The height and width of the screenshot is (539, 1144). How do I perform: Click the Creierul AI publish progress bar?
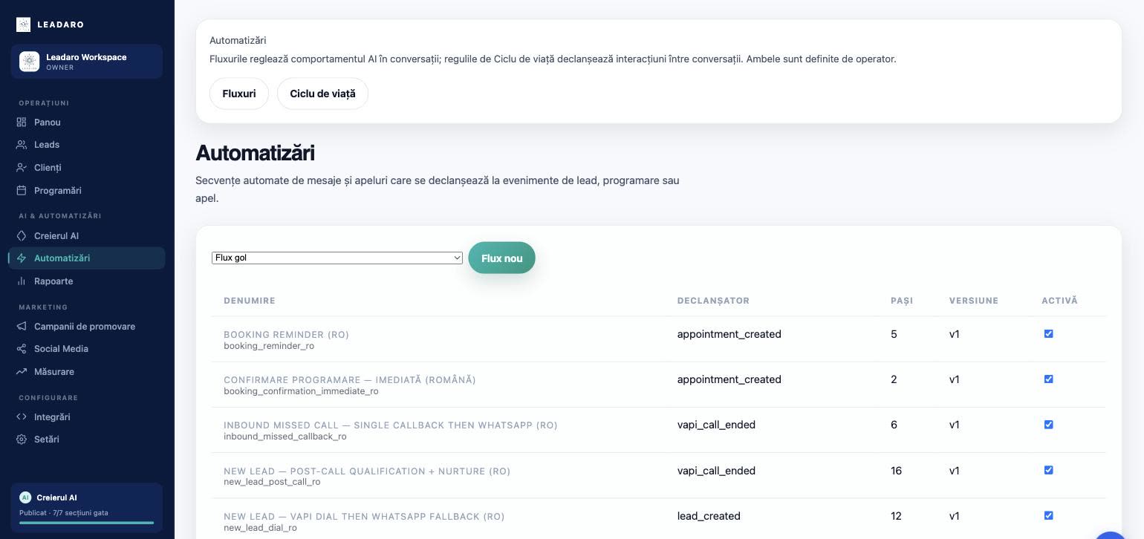tap(87, 523)
